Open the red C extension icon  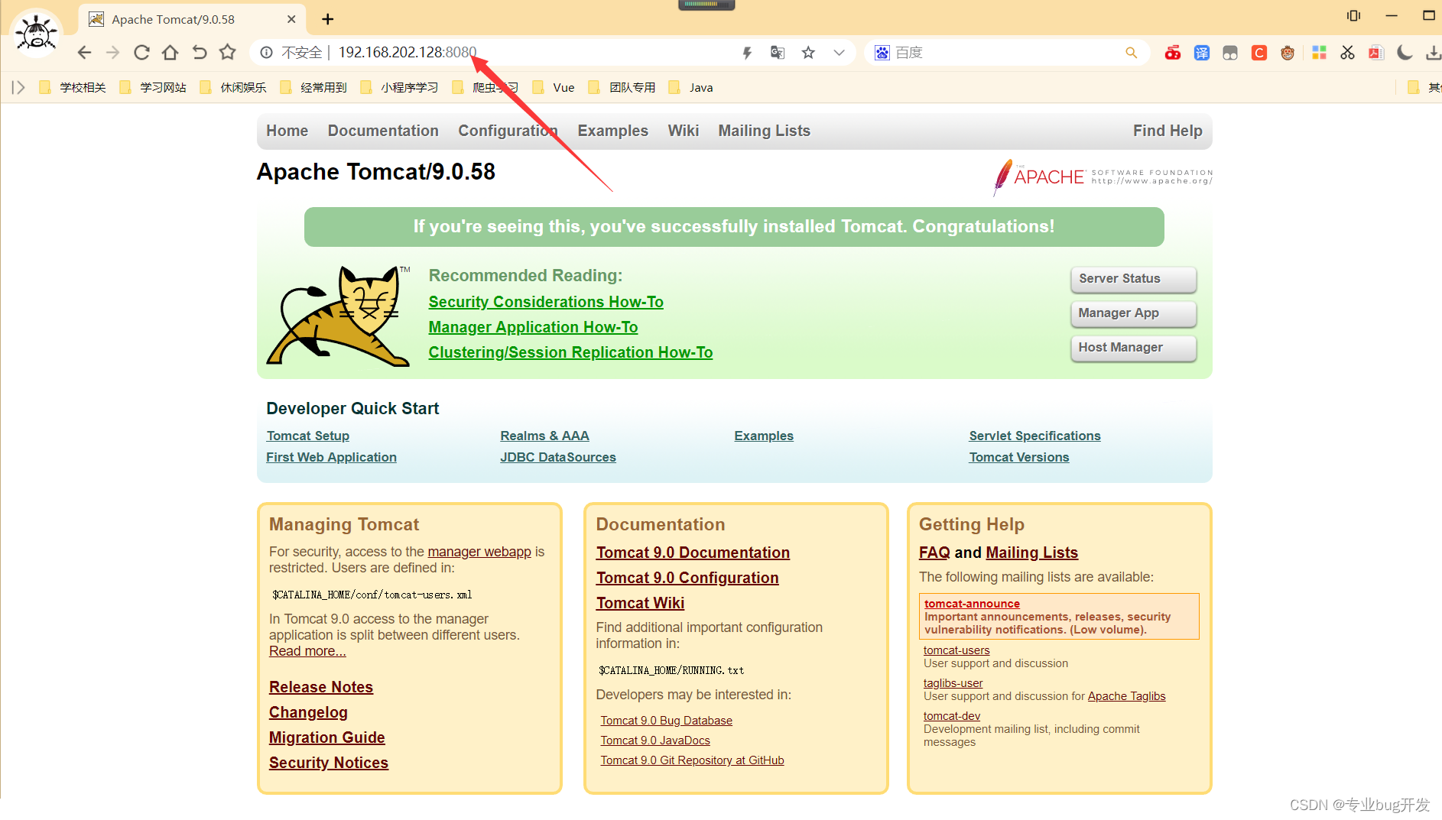[x=1259, y=53]
